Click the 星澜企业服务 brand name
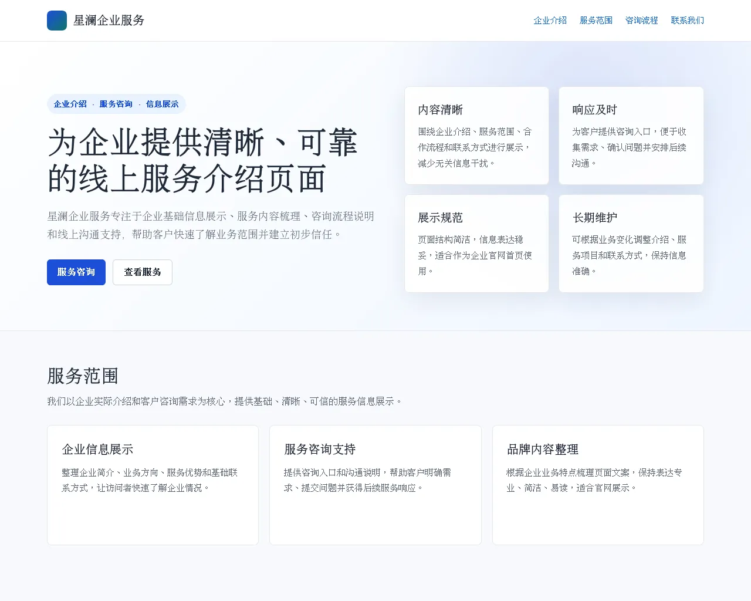751x601 pixels. [x=109, y=21]
